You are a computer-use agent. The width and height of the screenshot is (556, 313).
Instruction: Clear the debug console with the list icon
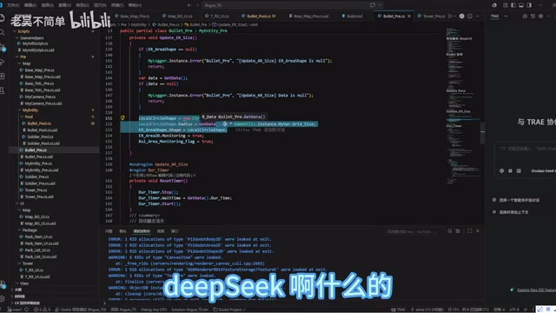click(458, 231)
